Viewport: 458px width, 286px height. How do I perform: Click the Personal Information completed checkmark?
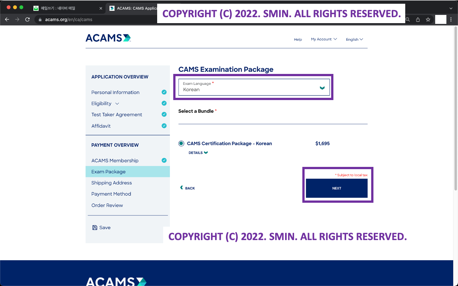click(164, 92)
